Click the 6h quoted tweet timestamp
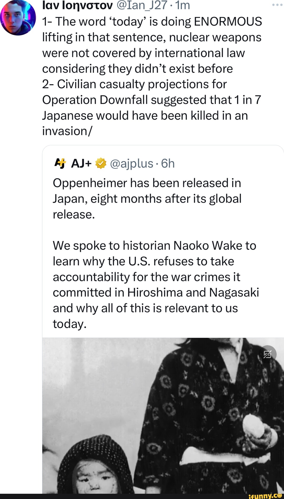284x499 pixels. 168,163
